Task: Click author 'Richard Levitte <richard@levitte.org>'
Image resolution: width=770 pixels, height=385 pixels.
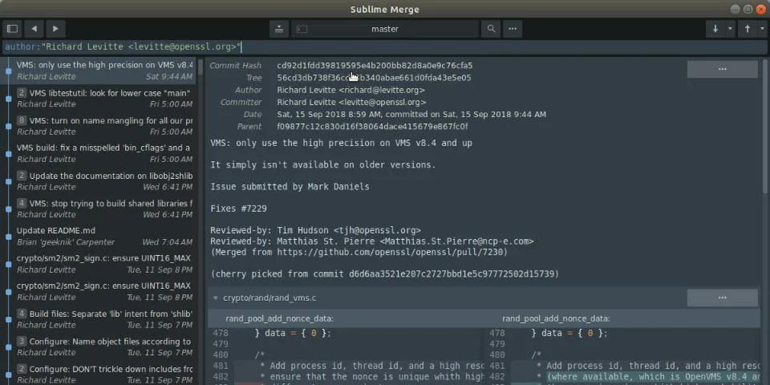Action: [x=351, y=90]
